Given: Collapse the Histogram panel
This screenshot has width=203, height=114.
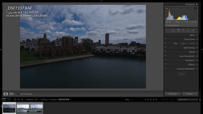Looking at the screenshot, I should coord(197,4).
